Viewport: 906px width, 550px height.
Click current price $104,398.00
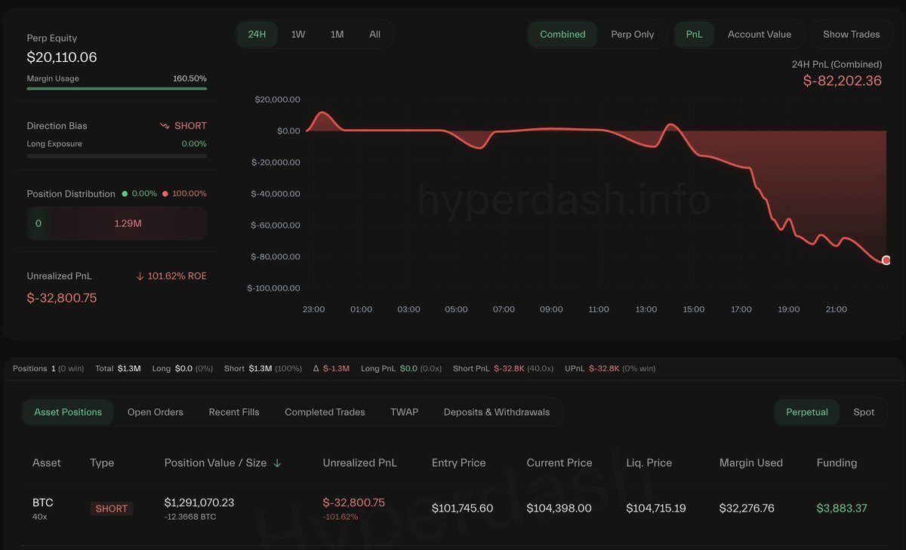(559, 509)
